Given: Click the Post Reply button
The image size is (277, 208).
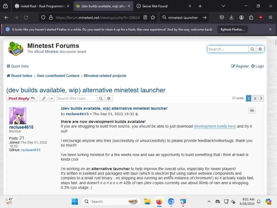Looking at the screenshot, I should 22,98.
